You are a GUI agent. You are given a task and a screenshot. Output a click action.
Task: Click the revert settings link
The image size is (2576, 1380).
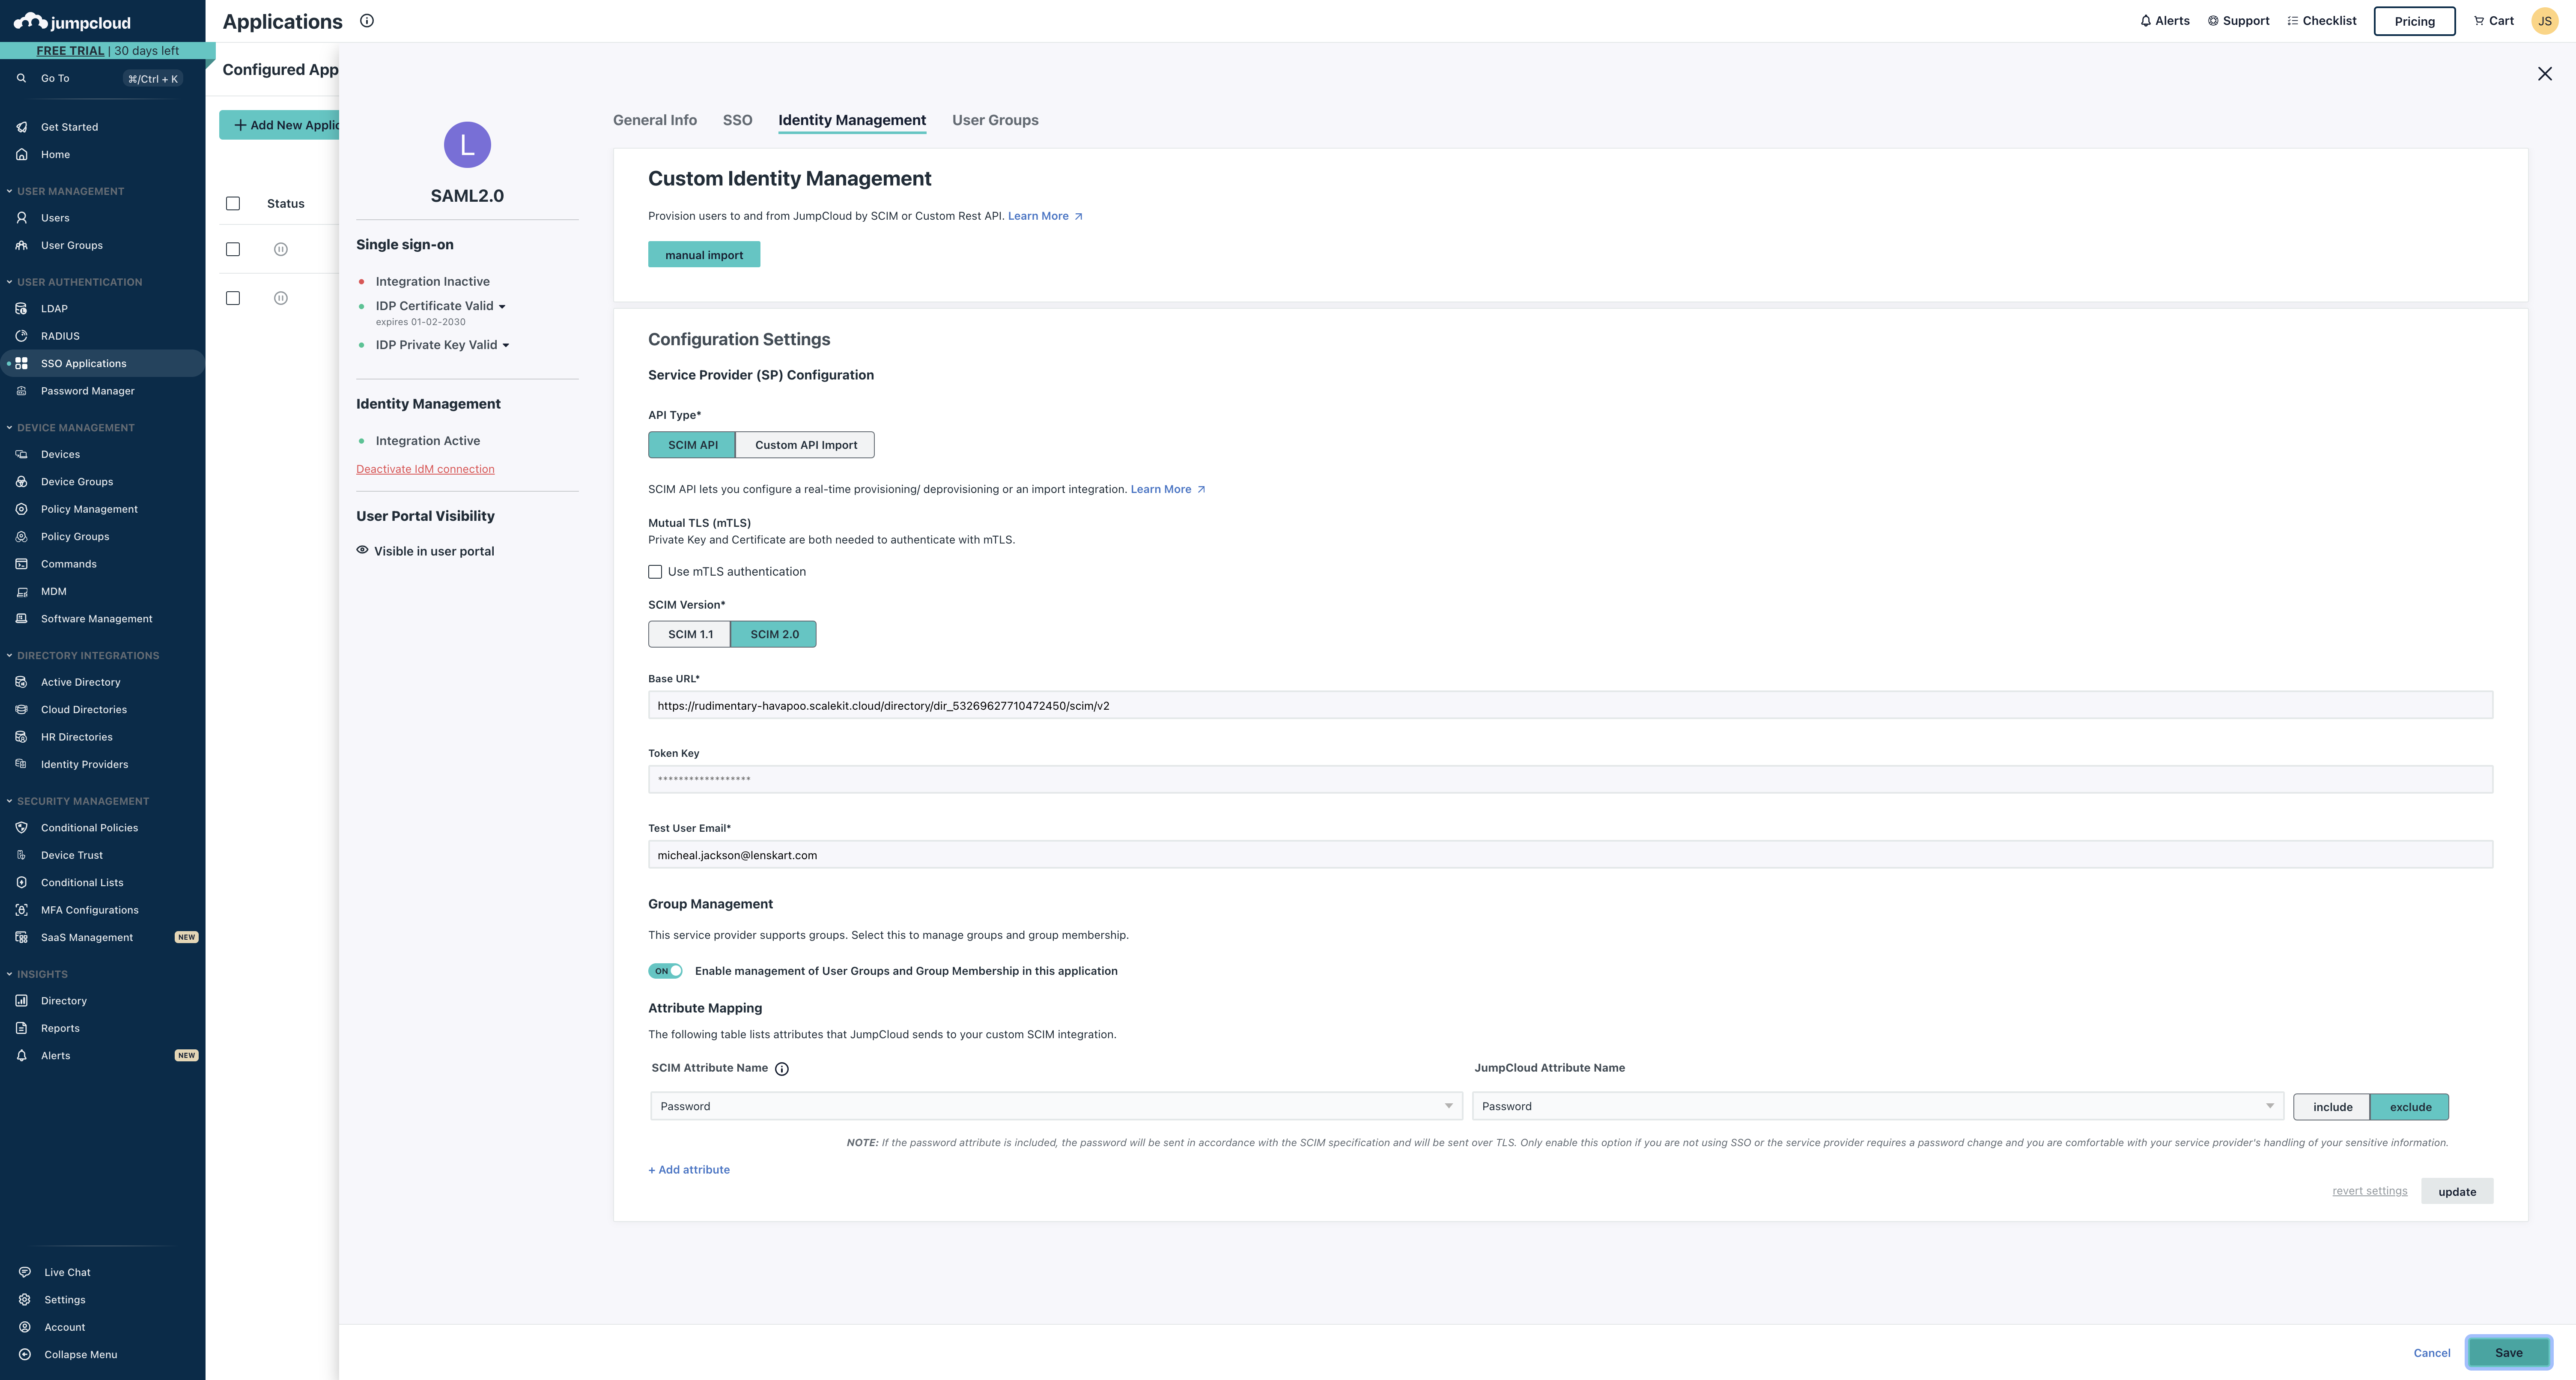tap(2369, 1191)
